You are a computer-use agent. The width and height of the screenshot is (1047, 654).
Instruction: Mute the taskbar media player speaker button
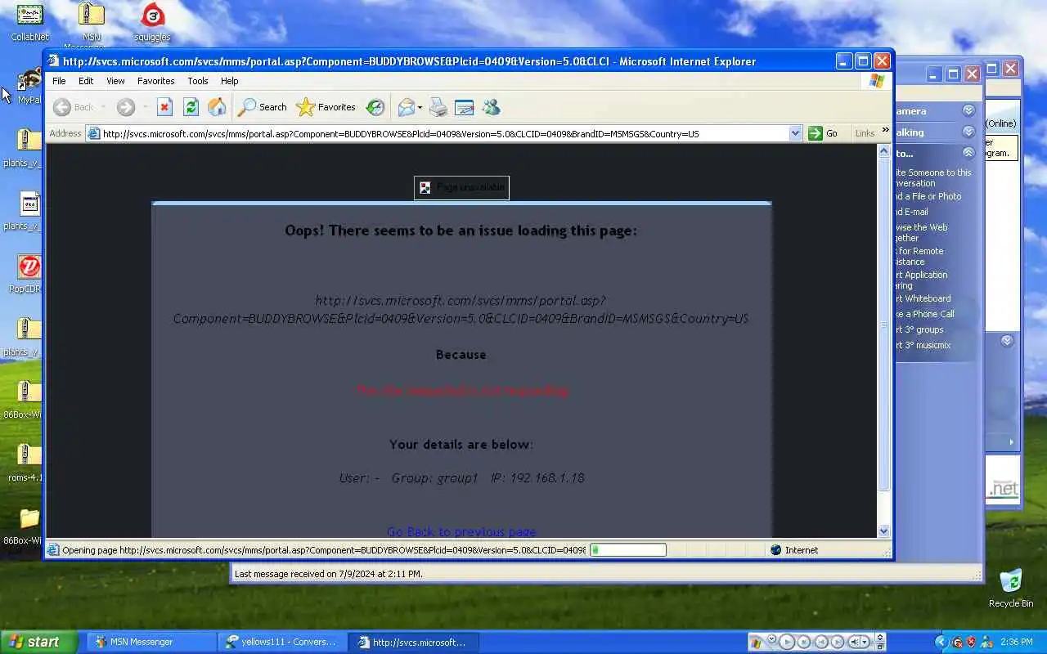[x=855, y=642]
